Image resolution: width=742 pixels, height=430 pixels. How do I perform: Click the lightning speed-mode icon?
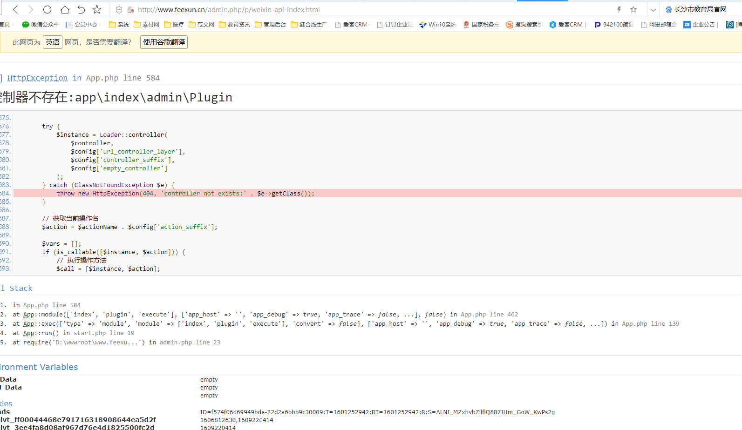click(x=619, y=9)
